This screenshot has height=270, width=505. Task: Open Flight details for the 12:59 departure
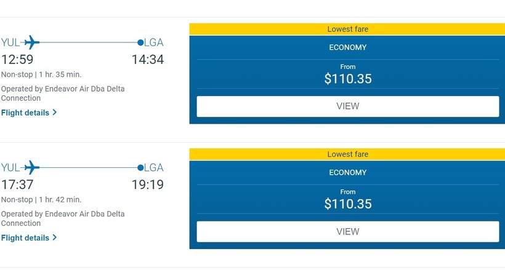(x=25, y=113)
